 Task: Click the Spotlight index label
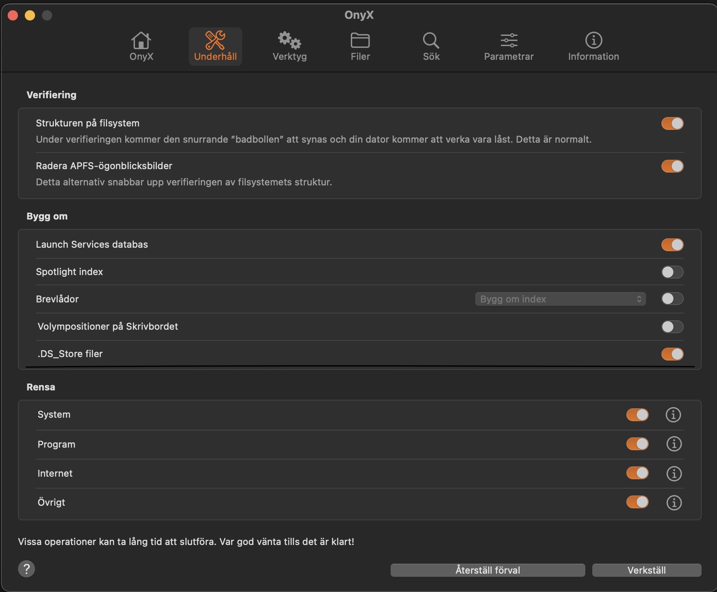[x=69, y=272]
